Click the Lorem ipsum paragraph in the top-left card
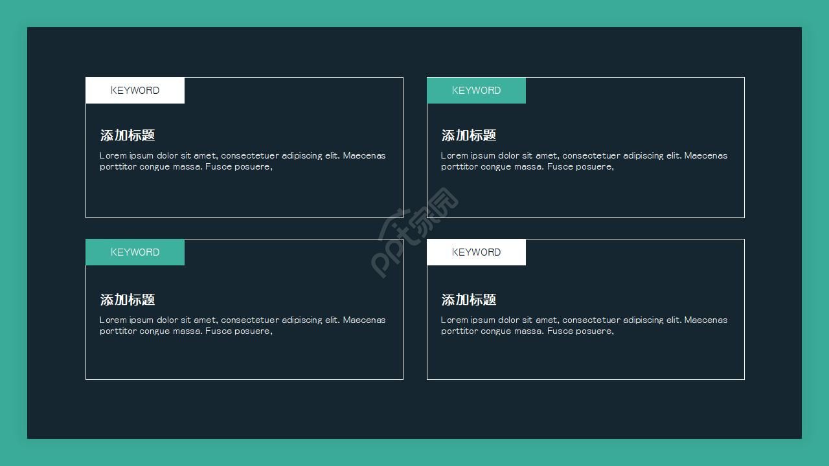Image resolution: width=829 pixels, height=466 pixels. [243, 161]
